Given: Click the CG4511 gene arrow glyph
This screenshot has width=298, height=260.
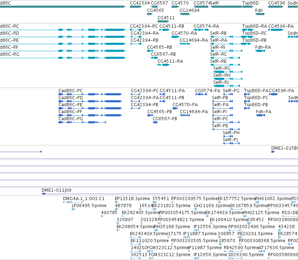Looking at the screenshot, I should pos(163,21).
